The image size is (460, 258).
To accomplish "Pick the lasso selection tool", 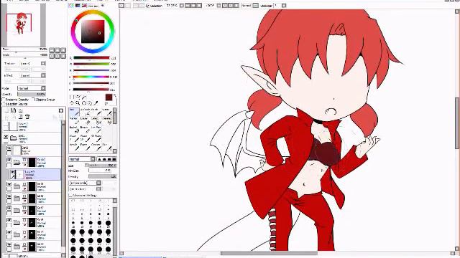I will point(78,97).
